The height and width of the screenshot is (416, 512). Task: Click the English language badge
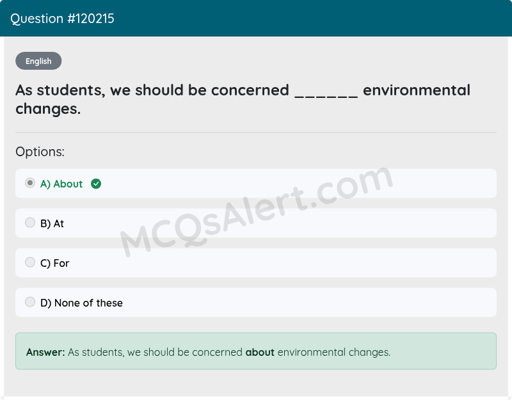(38, 61)
